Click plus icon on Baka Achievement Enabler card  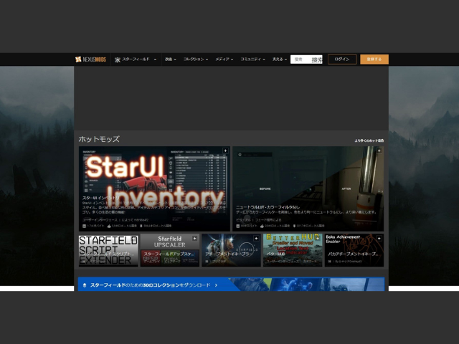coord(379,239)
